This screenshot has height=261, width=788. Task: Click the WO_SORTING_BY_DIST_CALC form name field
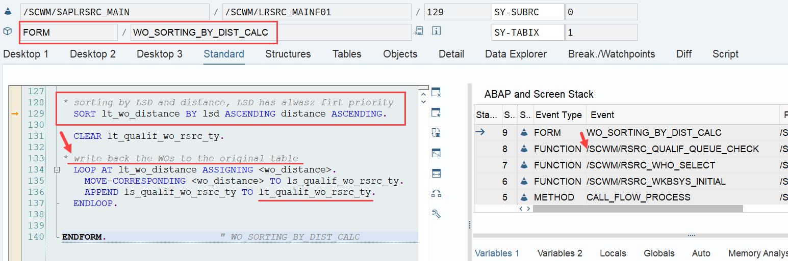point(271,32)
